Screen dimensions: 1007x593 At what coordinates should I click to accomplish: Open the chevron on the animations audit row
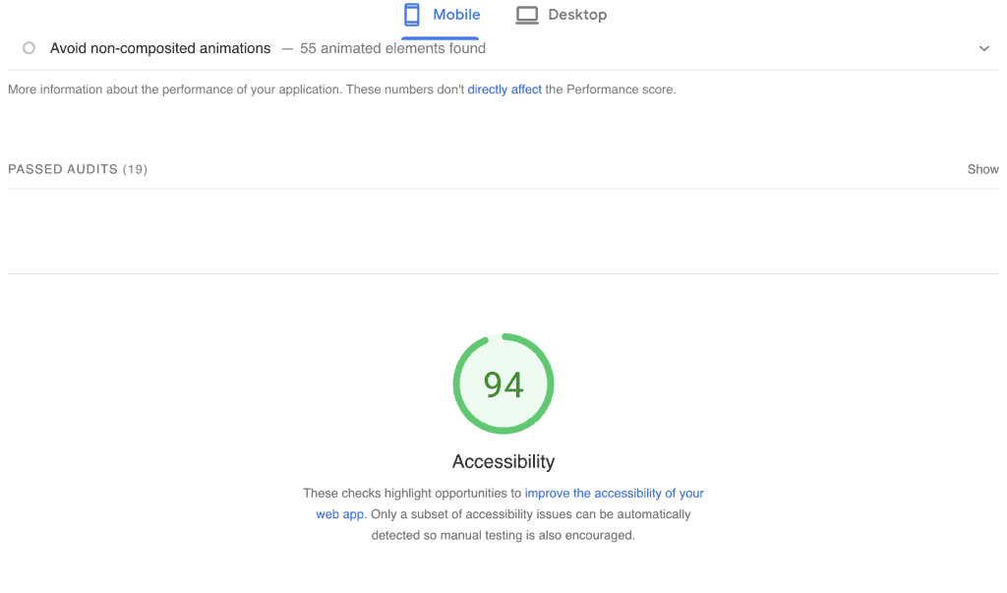[984, 47]
